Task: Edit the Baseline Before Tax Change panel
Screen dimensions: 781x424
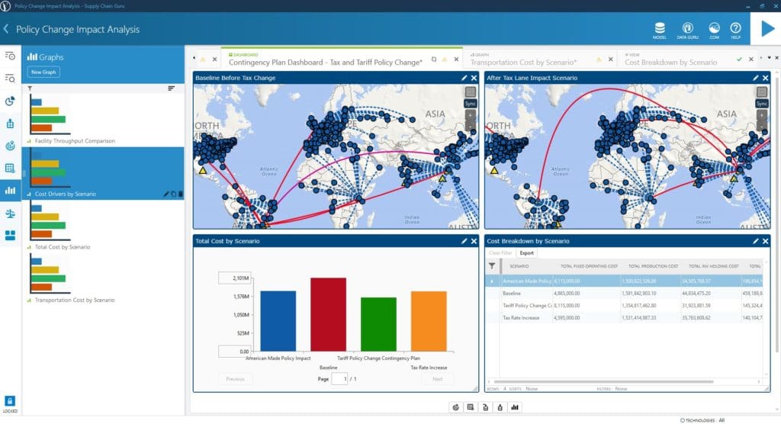Action: coord(464,78)
